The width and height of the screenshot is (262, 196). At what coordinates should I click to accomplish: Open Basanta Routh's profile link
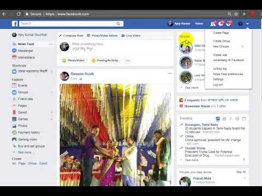(82, 73)
